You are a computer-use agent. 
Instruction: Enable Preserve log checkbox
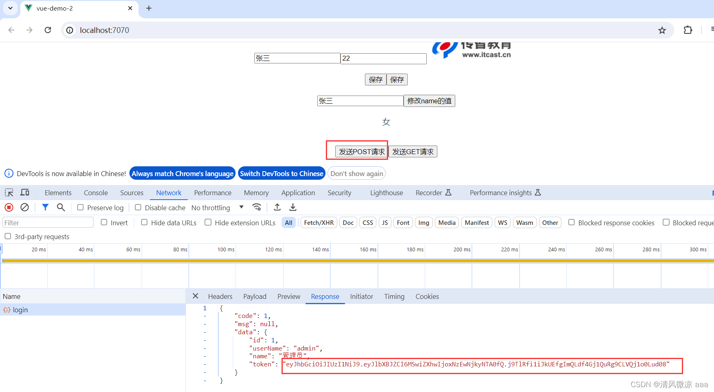81,207
